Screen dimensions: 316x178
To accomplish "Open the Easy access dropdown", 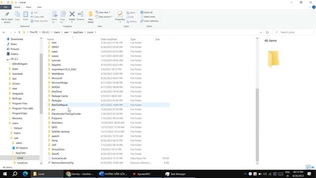I will [104, 17].
